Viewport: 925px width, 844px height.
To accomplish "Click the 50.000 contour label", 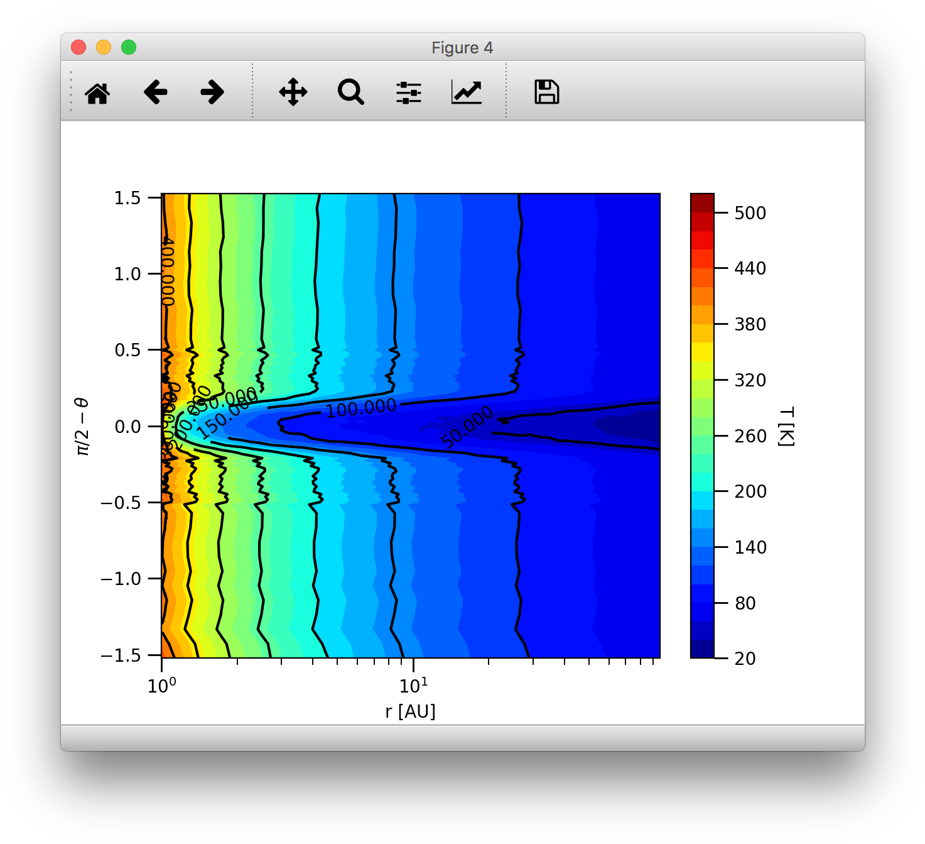I will [x=467, y=427].
